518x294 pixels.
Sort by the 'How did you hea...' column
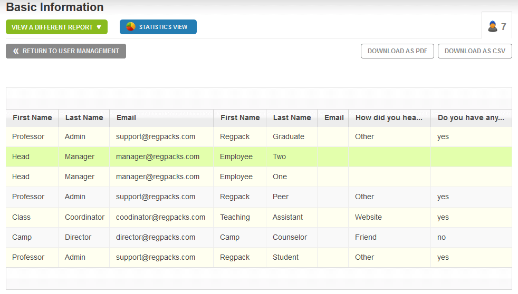pyautogui.click(x=389, y=117)
